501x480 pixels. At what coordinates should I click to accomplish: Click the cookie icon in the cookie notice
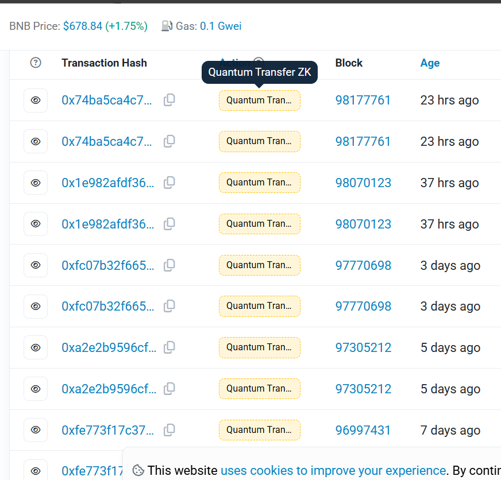coord(138,470)
